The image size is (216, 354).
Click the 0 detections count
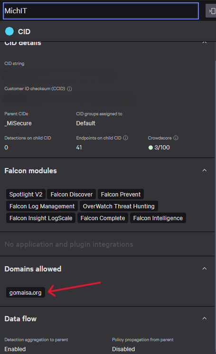point(6,148)
